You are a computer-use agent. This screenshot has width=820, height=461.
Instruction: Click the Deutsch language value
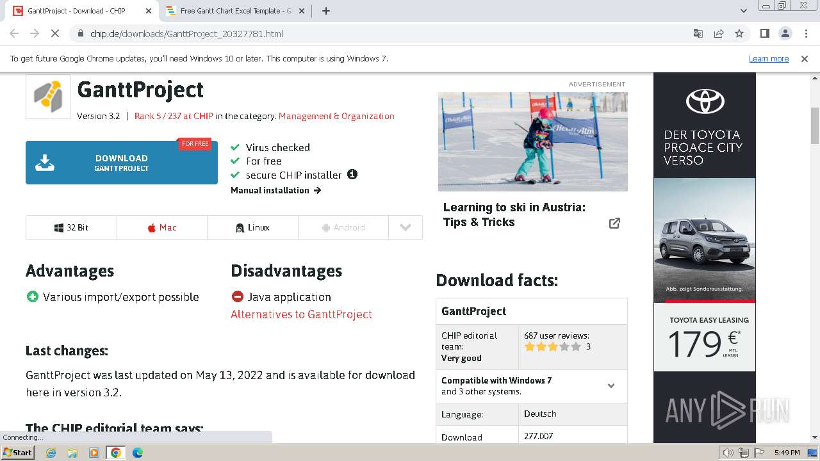[x=540, y=414]
